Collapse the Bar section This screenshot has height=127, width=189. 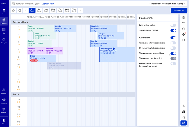18,95
